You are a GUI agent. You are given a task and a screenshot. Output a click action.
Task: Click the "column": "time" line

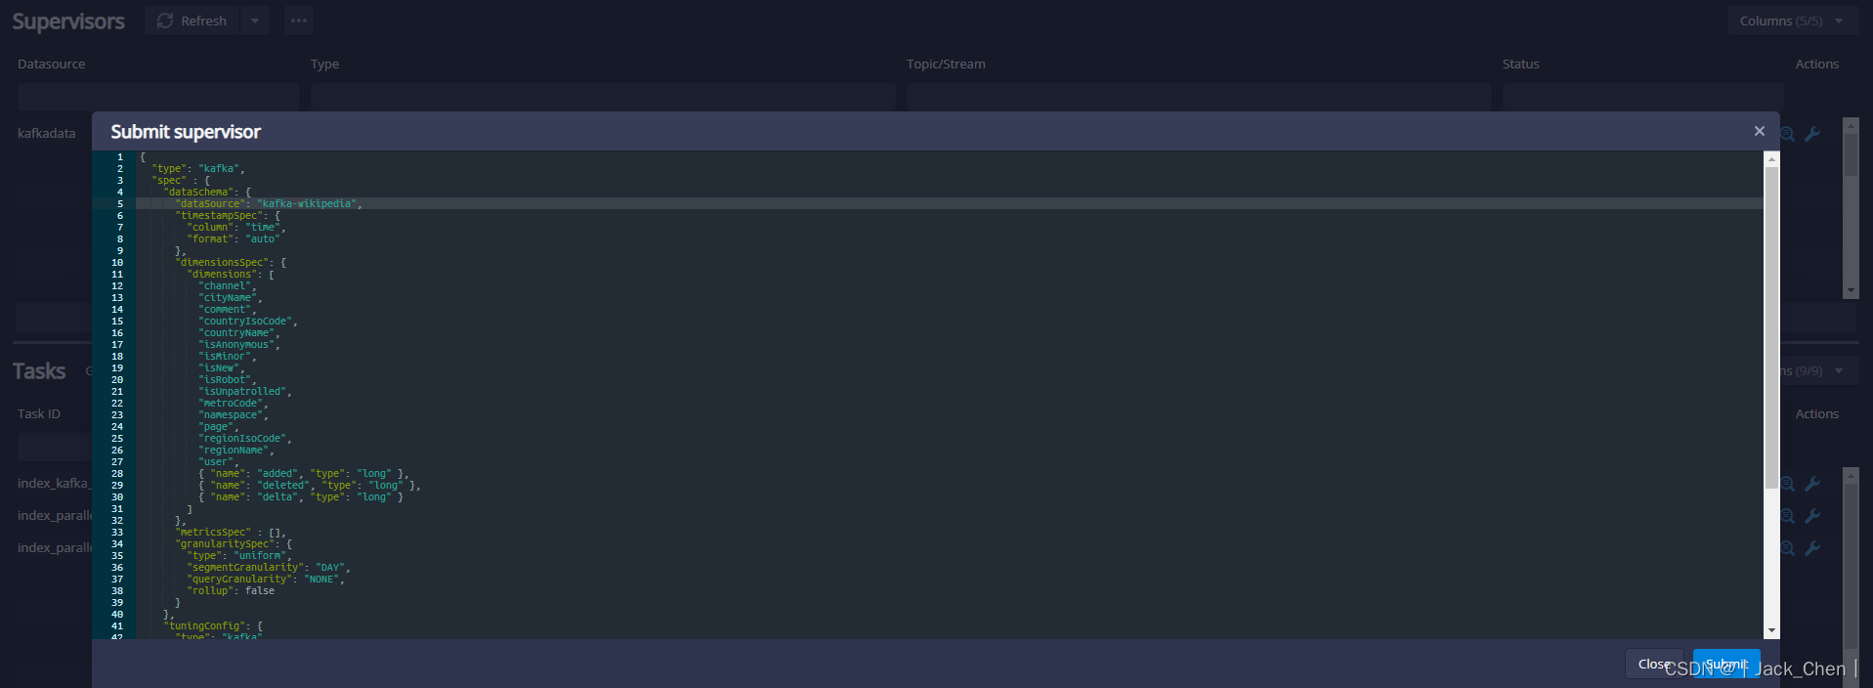coord(234,228)
